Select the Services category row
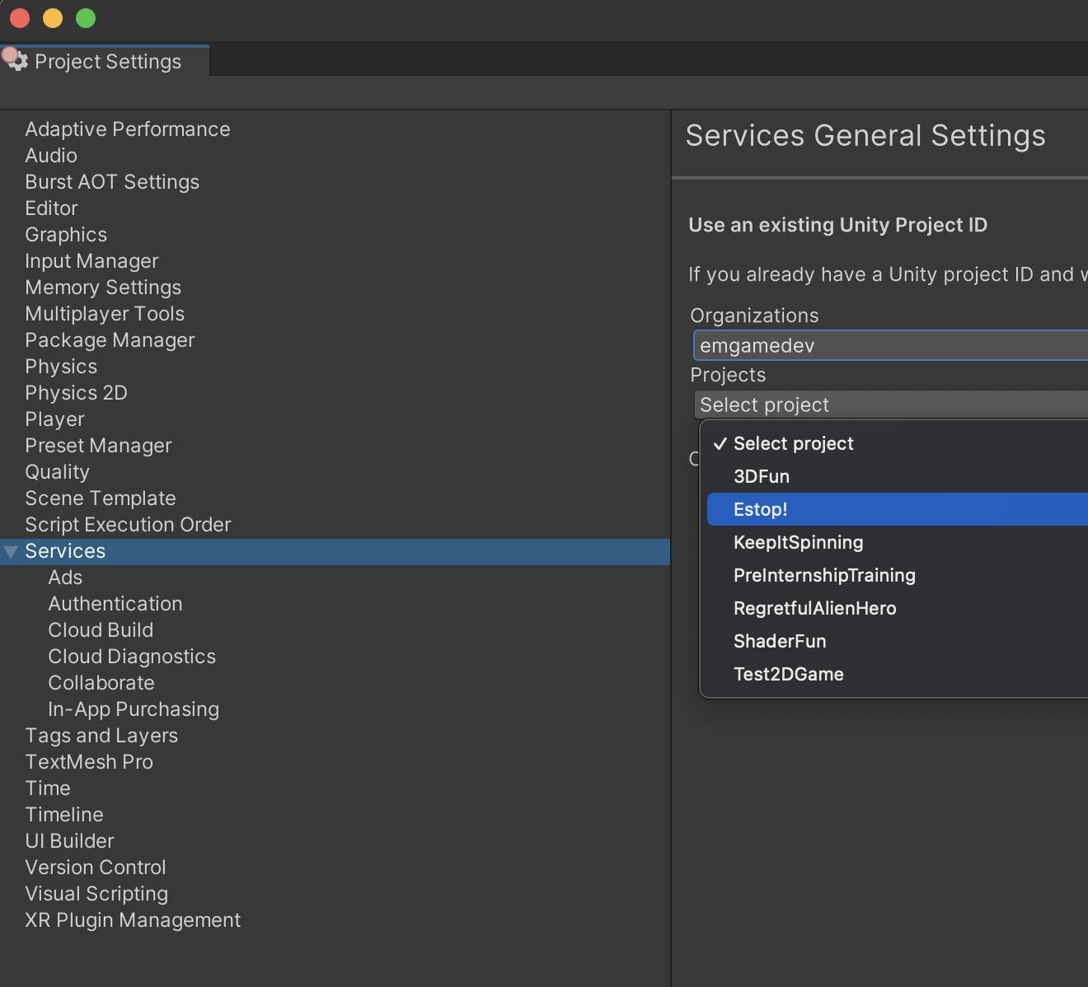Image resolution: width=1088 pixels, height=987 pixels. pos(335,552)
